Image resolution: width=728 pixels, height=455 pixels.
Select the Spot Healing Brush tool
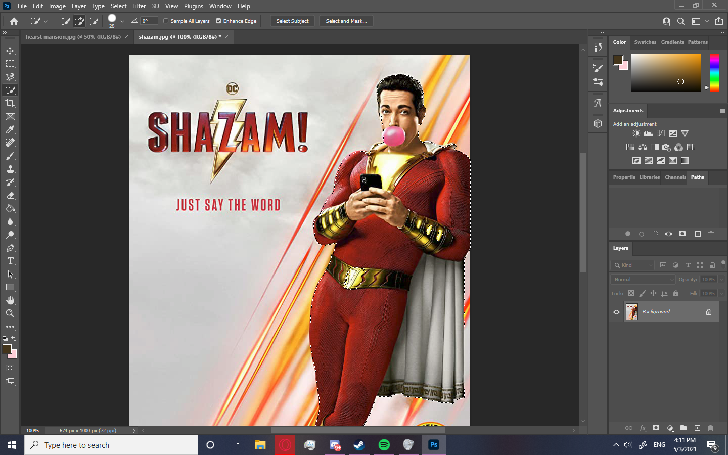10,143
